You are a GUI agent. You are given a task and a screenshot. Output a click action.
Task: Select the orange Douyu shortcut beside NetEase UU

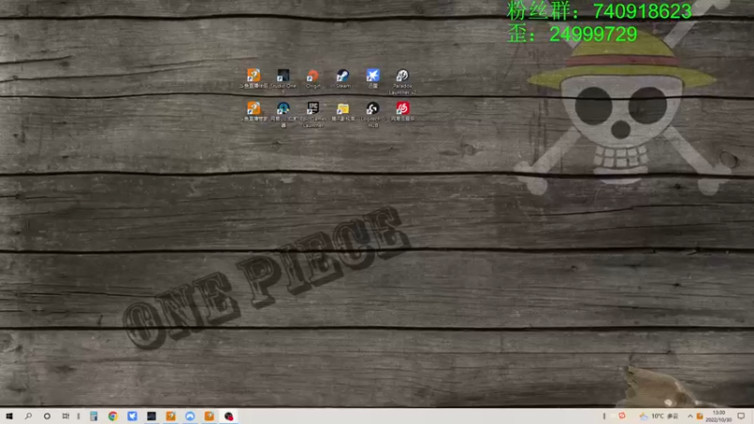(254, 111)
